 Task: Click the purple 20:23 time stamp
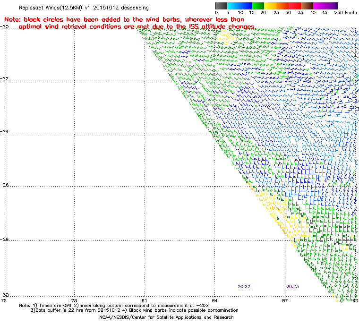point(292,287)
